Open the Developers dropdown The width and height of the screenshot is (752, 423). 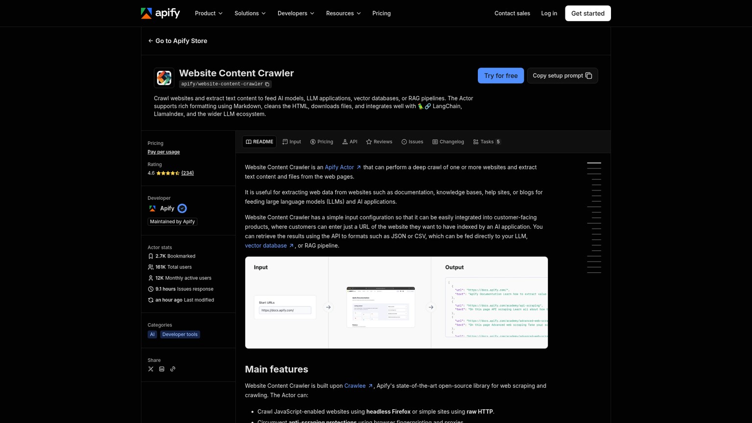[296, 13]
